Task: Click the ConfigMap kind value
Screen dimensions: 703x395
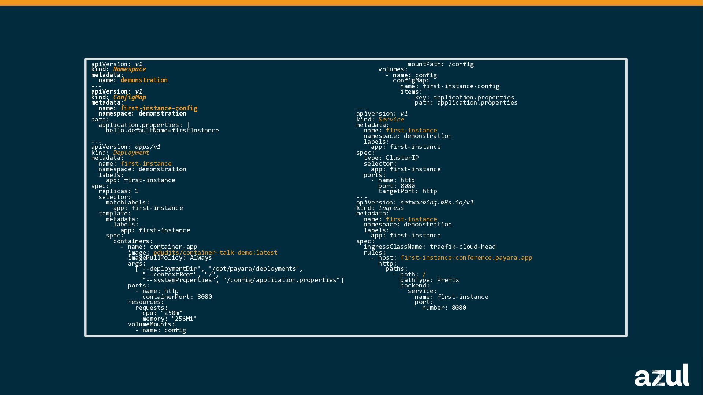Action: (x=129, y=97)
